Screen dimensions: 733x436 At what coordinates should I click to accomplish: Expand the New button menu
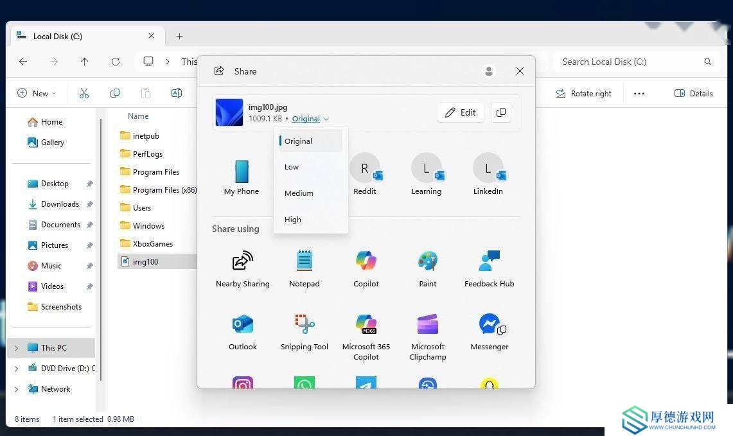[37, 94]
